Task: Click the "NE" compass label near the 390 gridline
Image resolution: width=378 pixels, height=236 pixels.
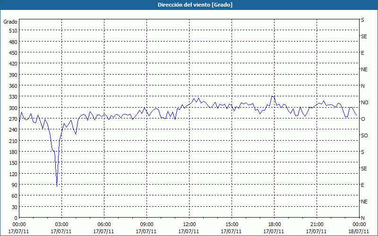Action: tap(364, 69)
